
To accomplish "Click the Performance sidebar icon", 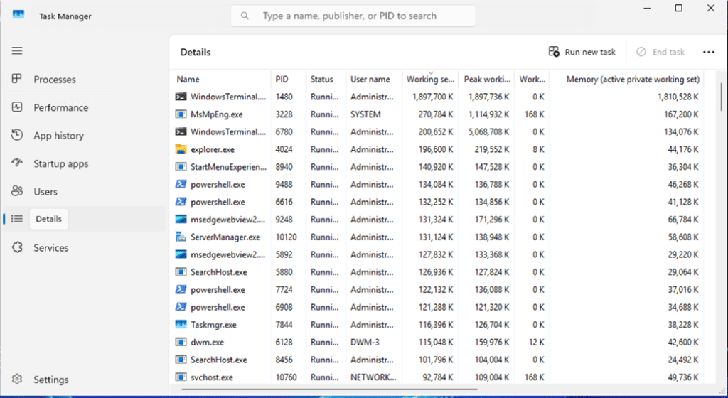I will 17,107.
